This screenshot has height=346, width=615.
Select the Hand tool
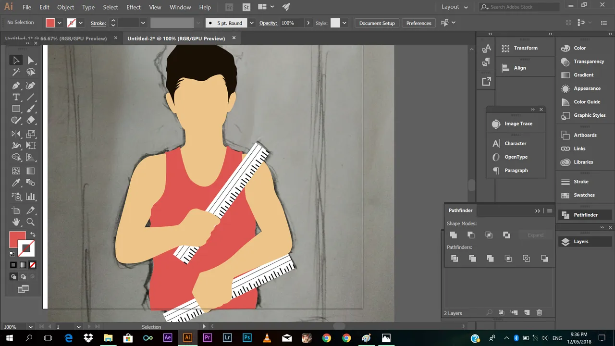pos(16,222)
